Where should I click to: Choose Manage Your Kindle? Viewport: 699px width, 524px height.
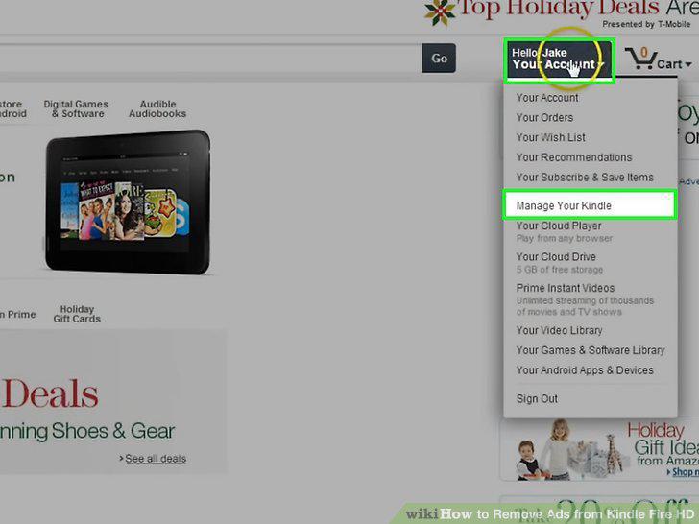pyautogui.click(x=590, y=205)
